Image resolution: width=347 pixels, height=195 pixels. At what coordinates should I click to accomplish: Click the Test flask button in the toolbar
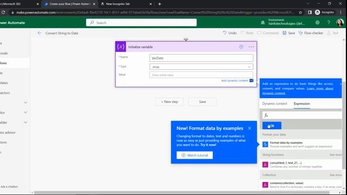tap(332, 33)
